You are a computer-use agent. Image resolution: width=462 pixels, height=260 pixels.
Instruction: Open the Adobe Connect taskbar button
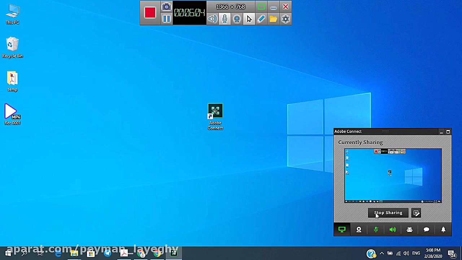(x=174, y=253)
